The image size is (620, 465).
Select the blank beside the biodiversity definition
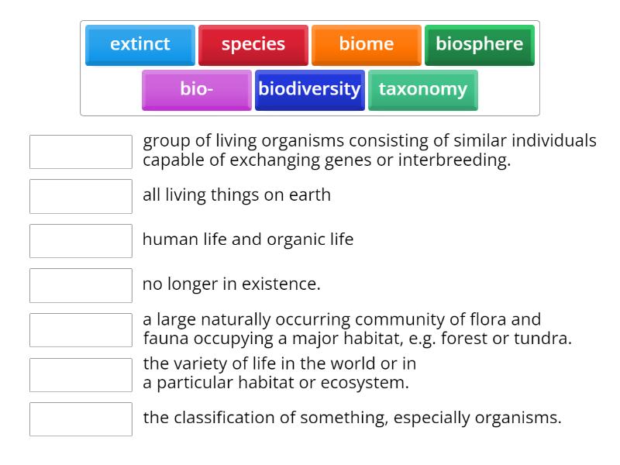click(81, 373)
